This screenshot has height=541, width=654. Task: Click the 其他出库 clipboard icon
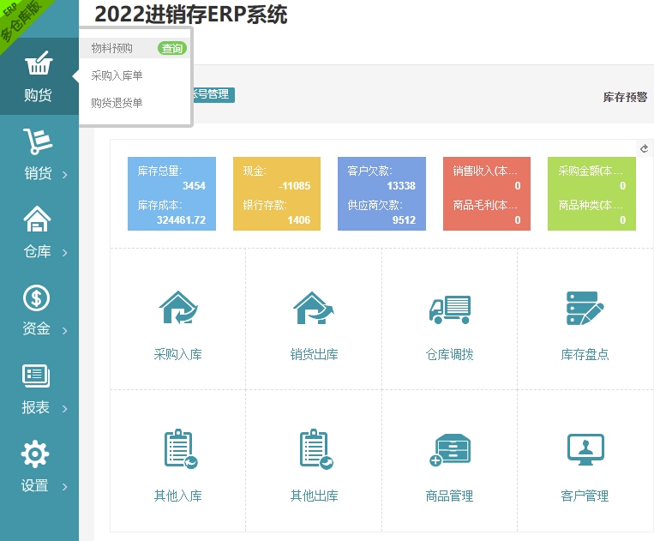pos(314,450)
